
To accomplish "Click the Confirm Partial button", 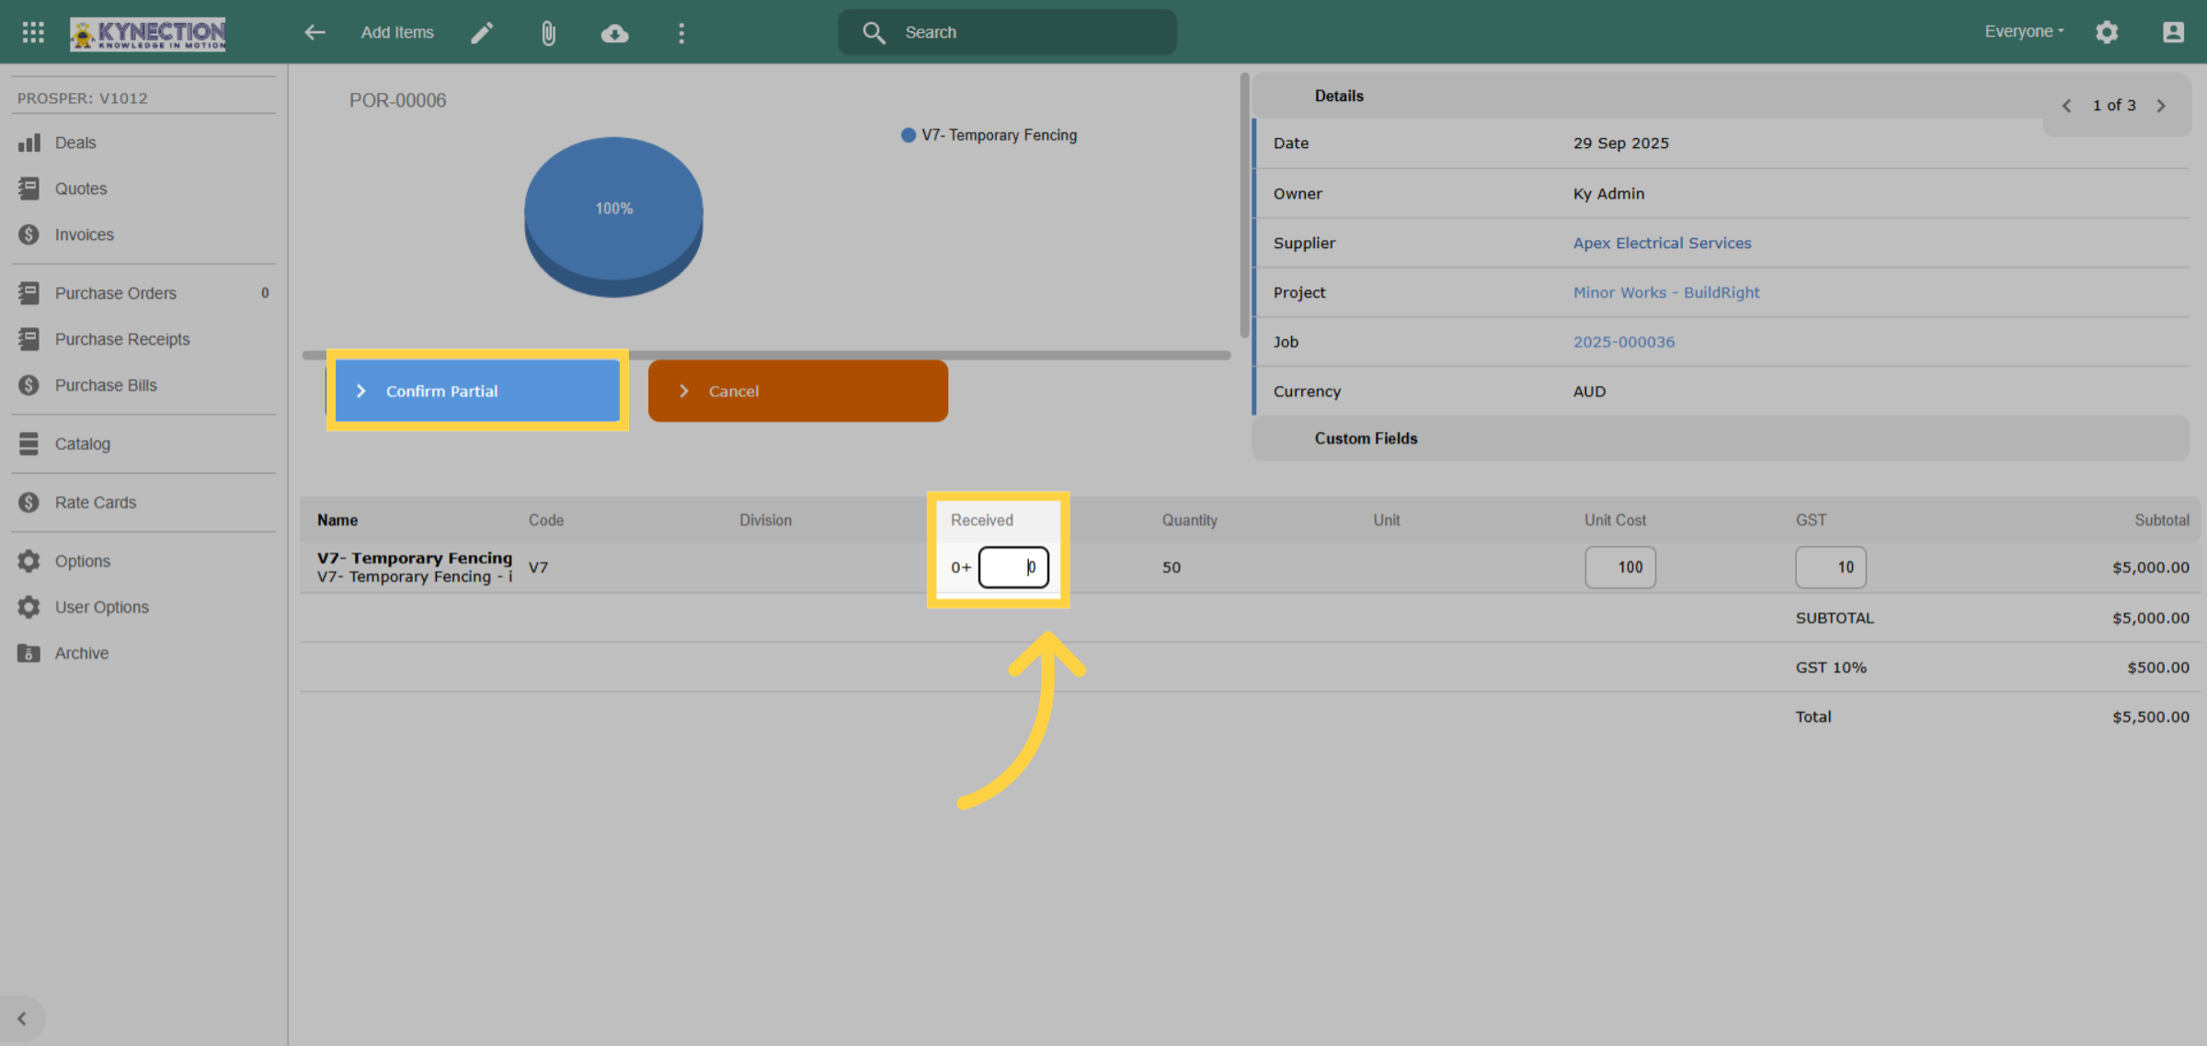I will pyautogui.click(x=477, y=391).
